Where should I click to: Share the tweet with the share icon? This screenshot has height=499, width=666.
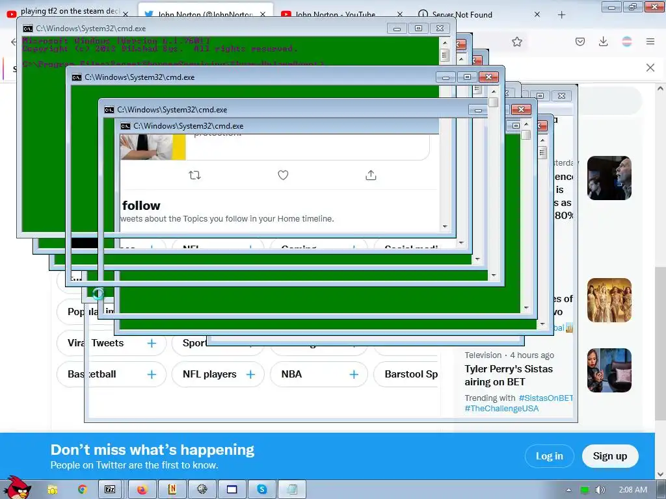coord(371,175)
